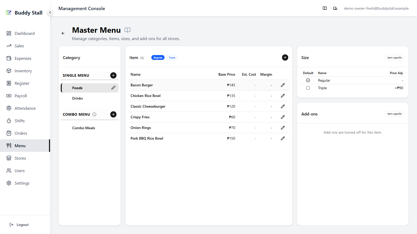Select the Foods category

point(90,88)
